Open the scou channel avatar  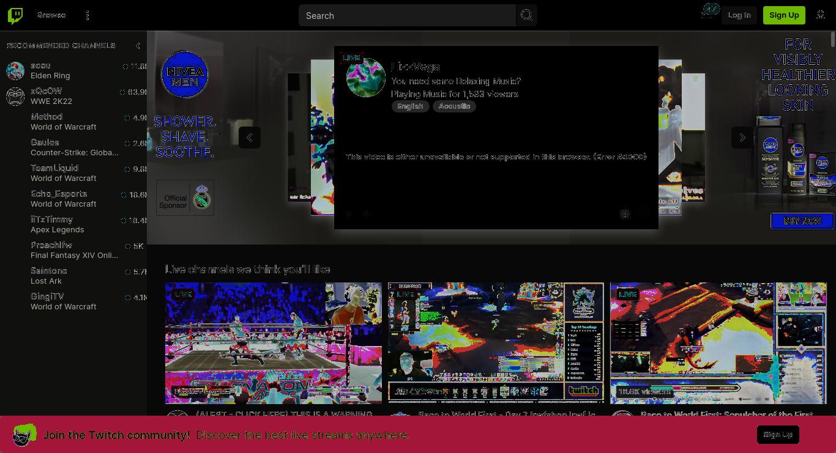pos(15,70)
